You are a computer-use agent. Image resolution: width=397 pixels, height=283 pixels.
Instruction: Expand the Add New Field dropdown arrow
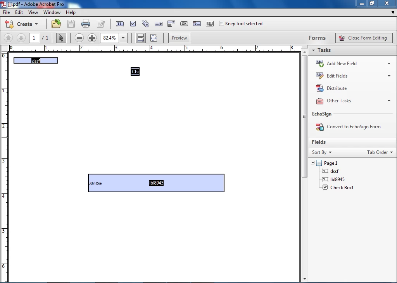(389, 64)
